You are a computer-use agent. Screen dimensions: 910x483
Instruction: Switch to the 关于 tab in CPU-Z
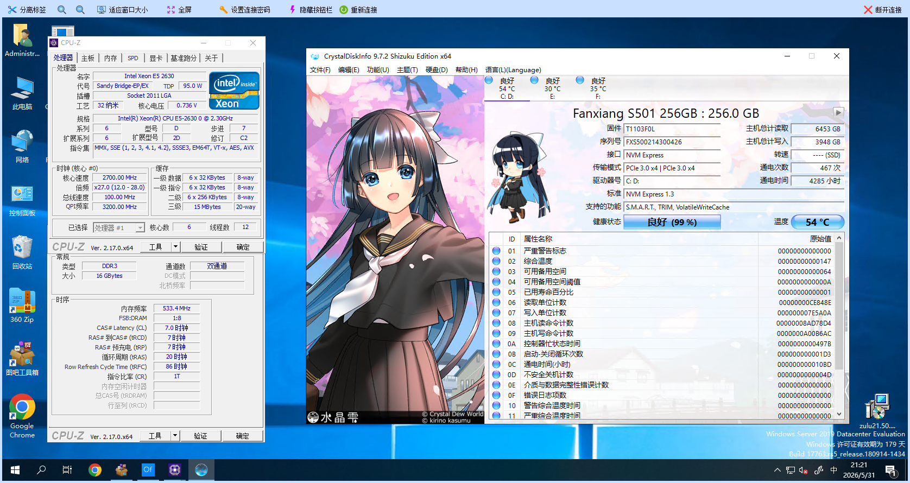coord(212,58)
